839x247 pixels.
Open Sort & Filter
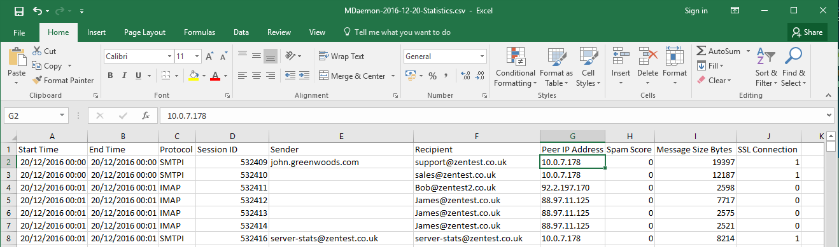(x=766, y=66)
